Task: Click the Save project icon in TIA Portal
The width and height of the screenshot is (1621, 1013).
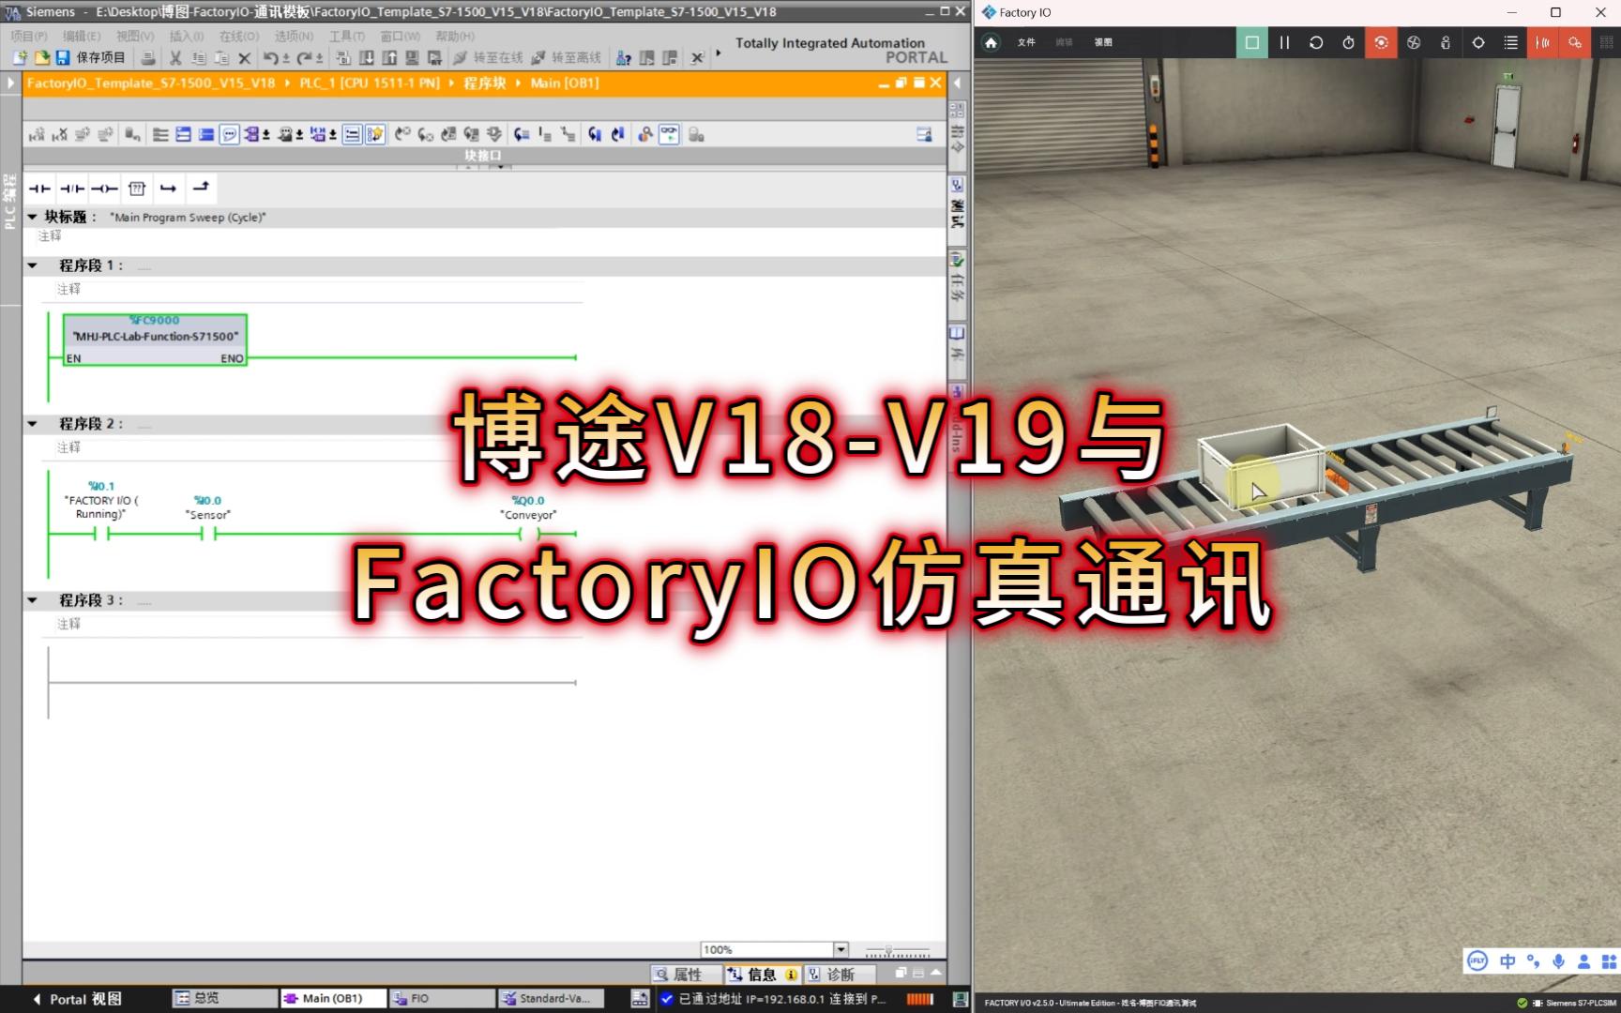Action: (63, 58)
